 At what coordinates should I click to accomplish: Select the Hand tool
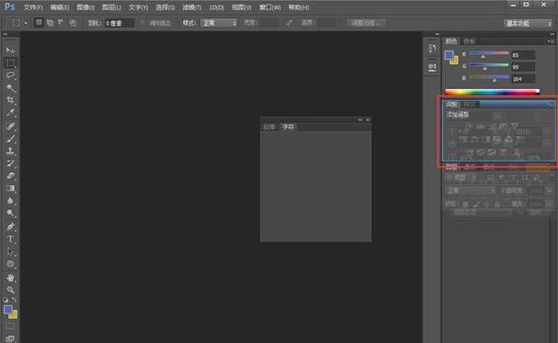pos(10,277)
